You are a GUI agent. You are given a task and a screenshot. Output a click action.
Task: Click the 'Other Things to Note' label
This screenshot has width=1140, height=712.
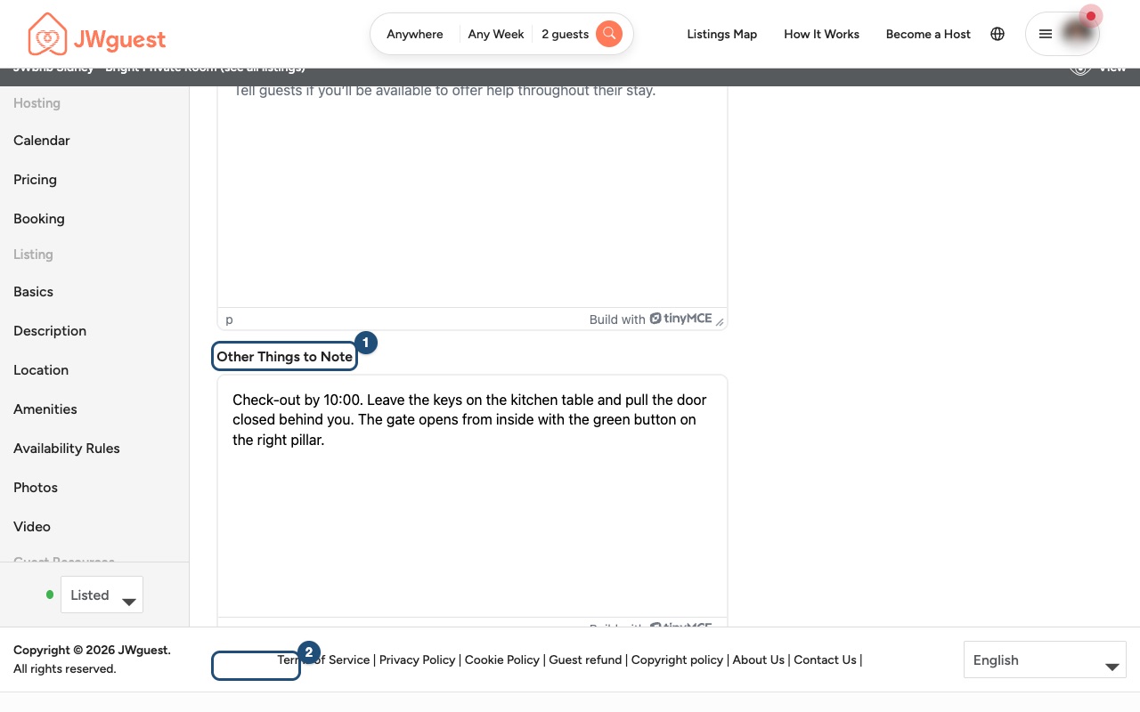pos(285,357)
